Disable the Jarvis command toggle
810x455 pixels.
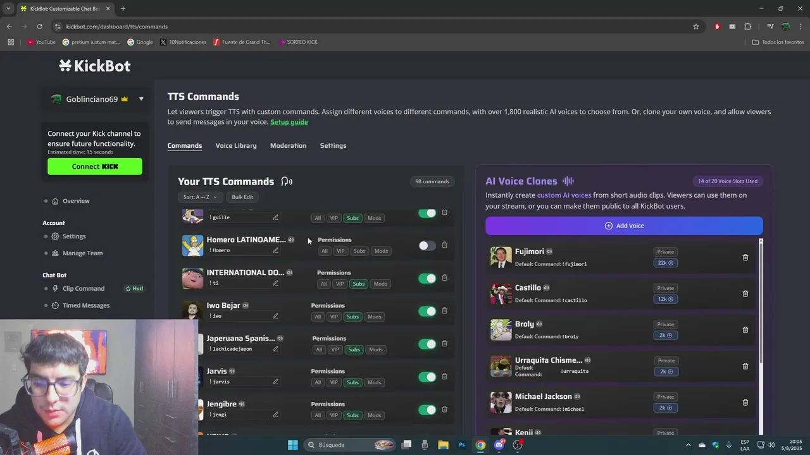pyautogui.click(x=427, y=377)
